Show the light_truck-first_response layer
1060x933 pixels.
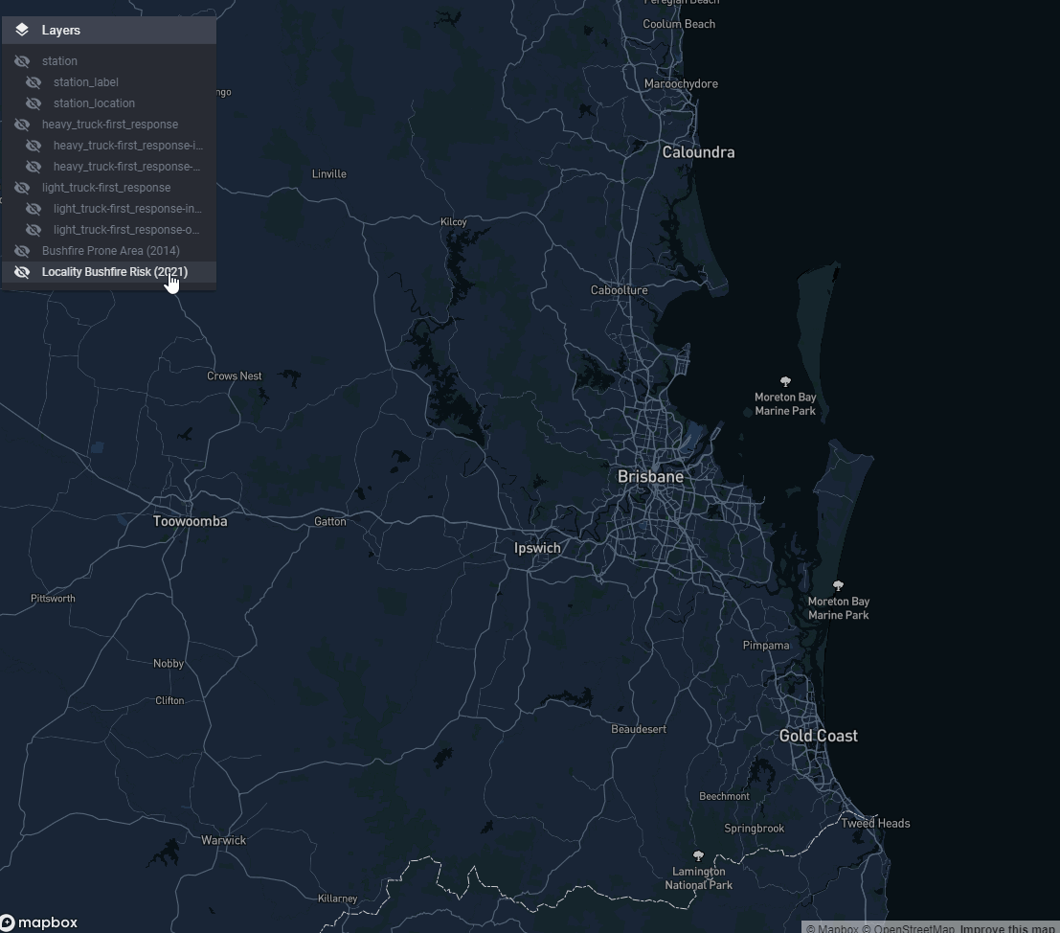[21, 187]
